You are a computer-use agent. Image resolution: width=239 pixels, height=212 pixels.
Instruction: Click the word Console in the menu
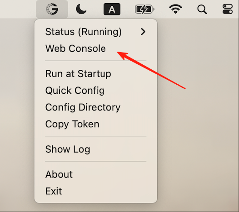click(x=87, y=48)
